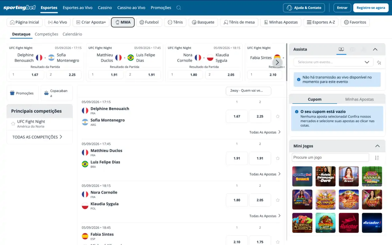Click the Ajuda & Contato button
The image size is (392, 245).
point(304,8)
